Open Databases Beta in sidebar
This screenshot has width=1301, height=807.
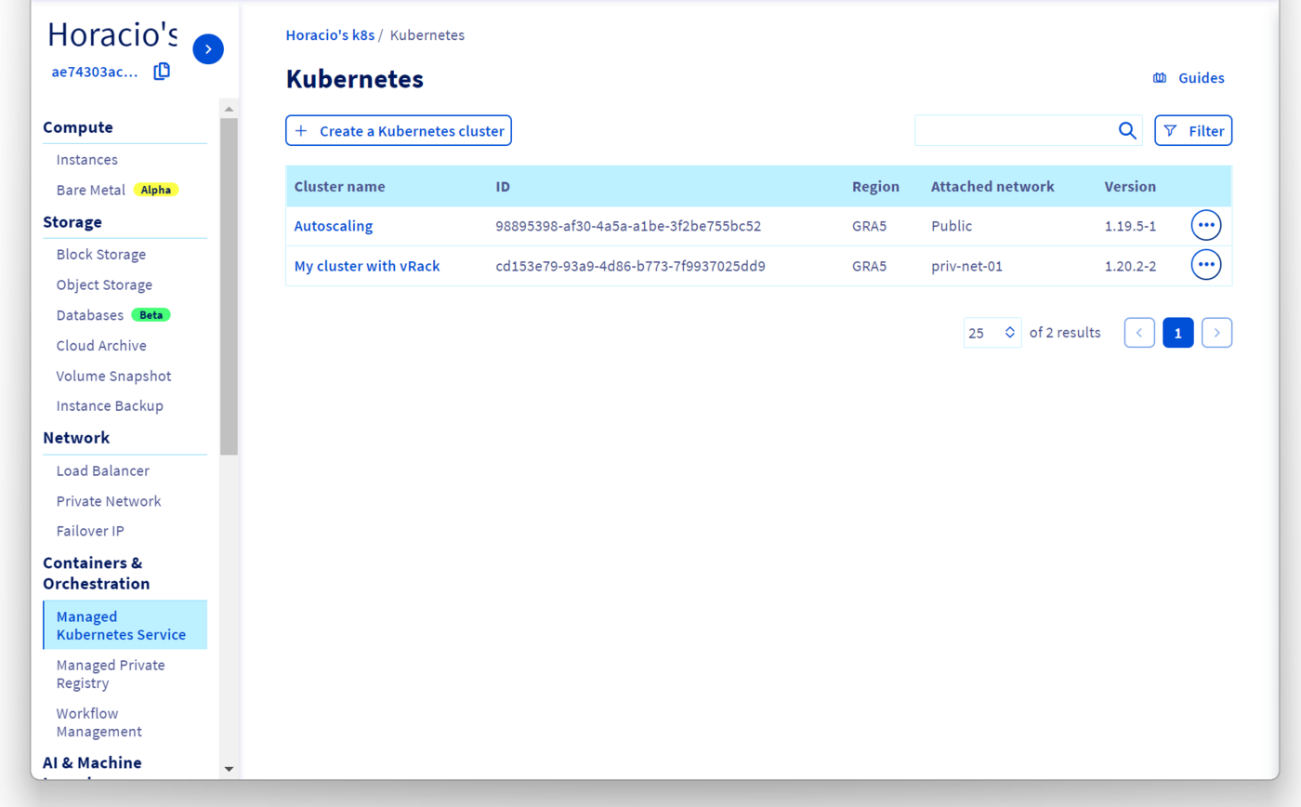point(90,315)
